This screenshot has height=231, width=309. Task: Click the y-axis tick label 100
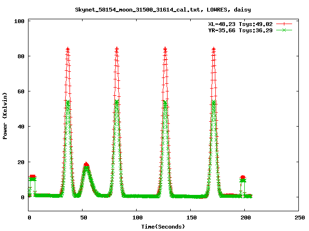(x=19, y=21)
